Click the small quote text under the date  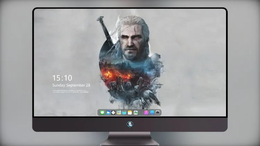70,91
